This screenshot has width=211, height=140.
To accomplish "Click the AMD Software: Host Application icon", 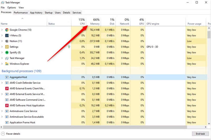I will click(7, 105).
